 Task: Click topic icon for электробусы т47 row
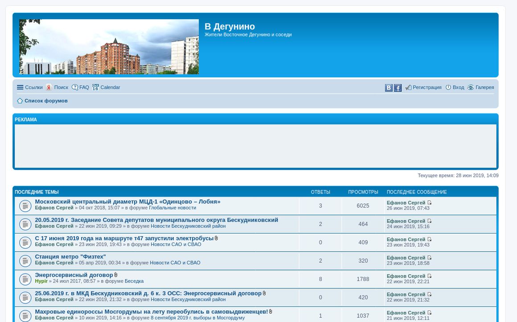[25, 243]
